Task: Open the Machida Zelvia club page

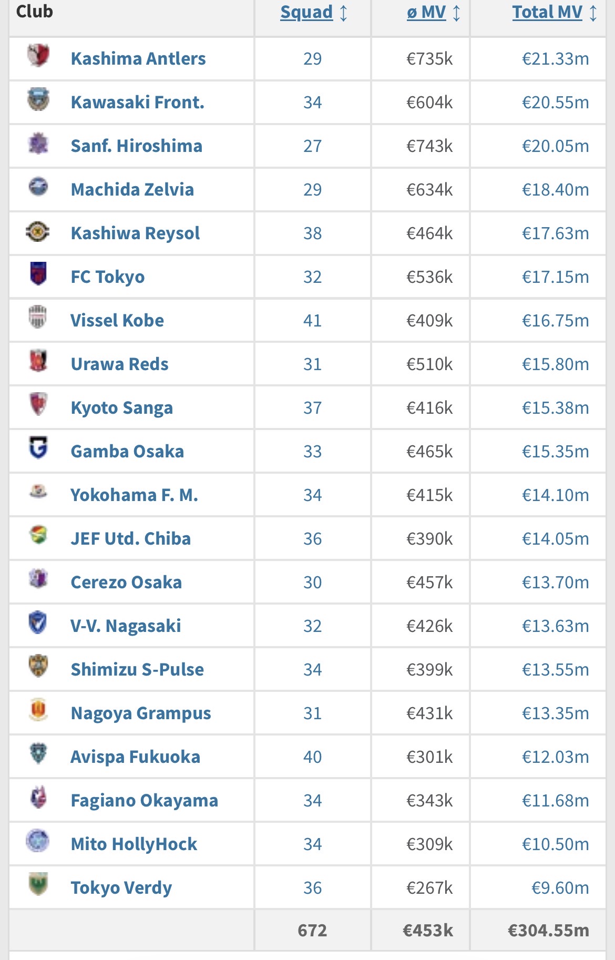Action: [132, 190]
